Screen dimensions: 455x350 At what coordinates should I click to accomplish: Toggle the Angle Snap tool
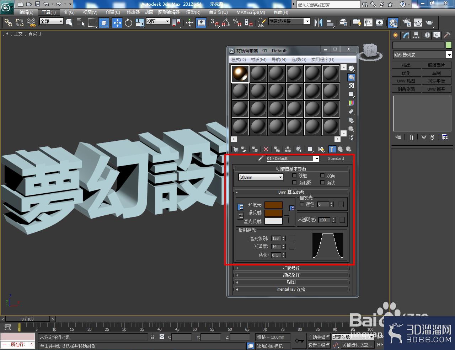[226, 23]
